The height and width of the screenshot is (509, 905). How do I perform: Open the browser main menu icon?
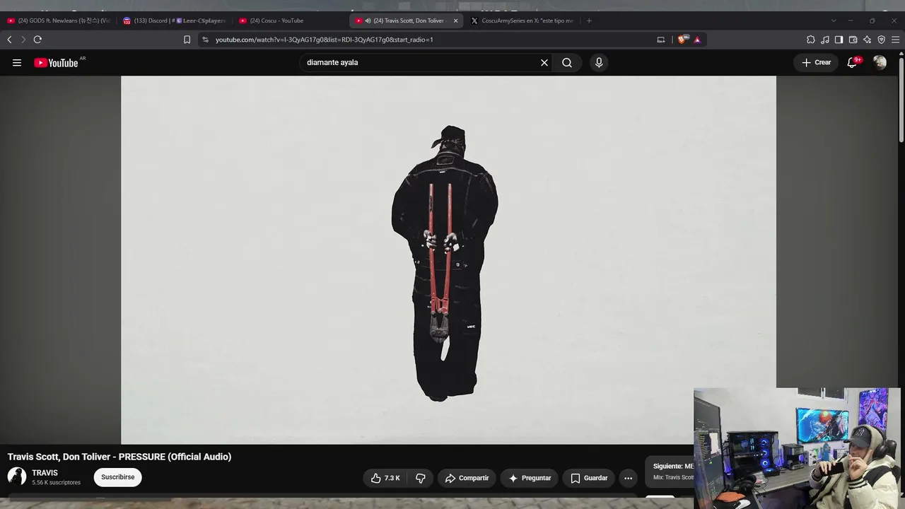click(895, 40)
